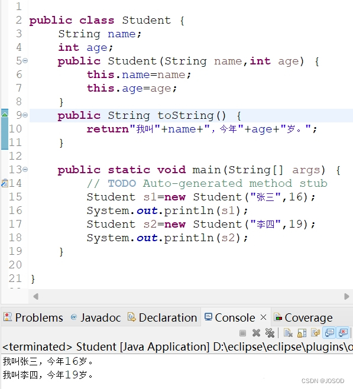This screenshot has height=389, width=353.
Task: Collapse the main method fold on line 13
Action: [25, 170]
